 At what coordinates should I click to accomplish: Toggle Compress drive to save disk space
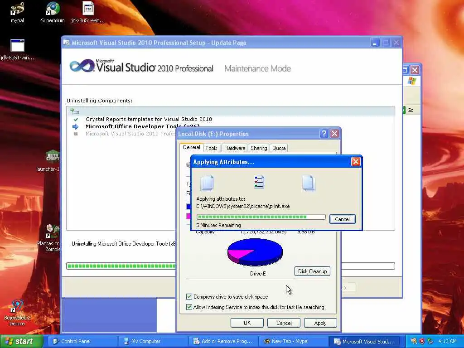click(189, 296)
